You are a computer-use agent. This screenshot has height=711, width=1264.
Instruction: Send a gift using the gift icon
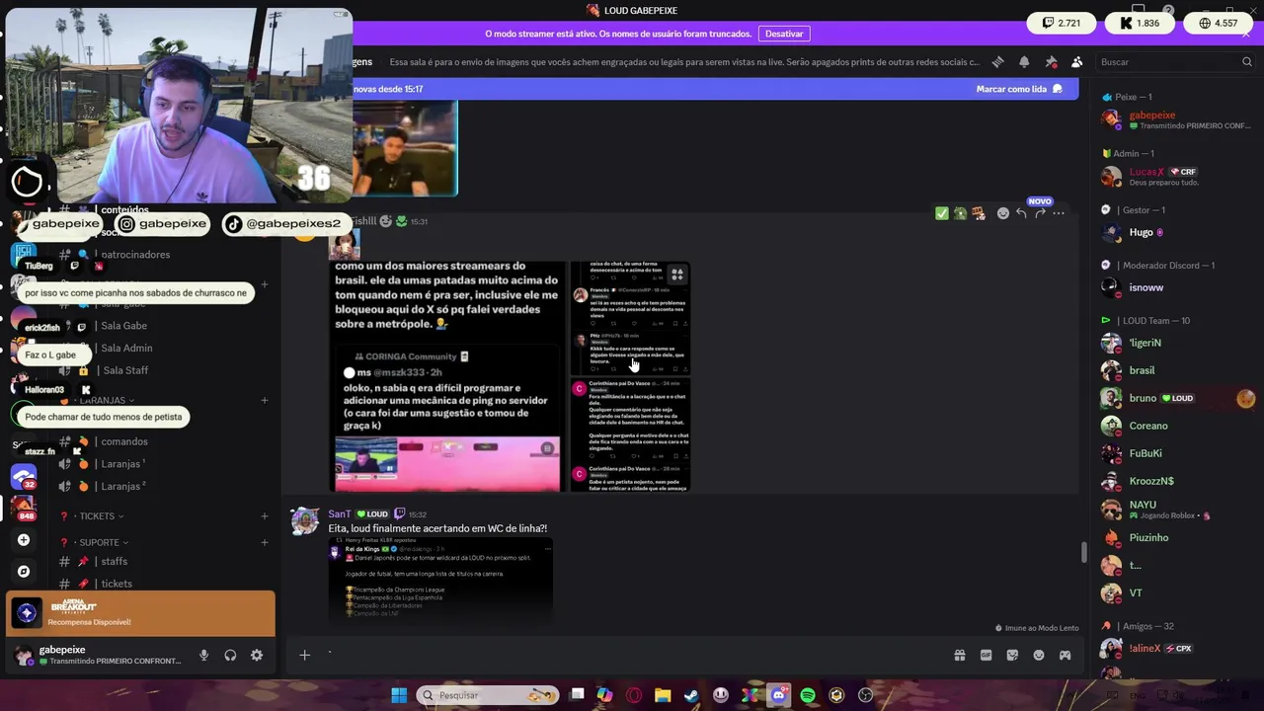pyautogui.click(x=959, y=655)
